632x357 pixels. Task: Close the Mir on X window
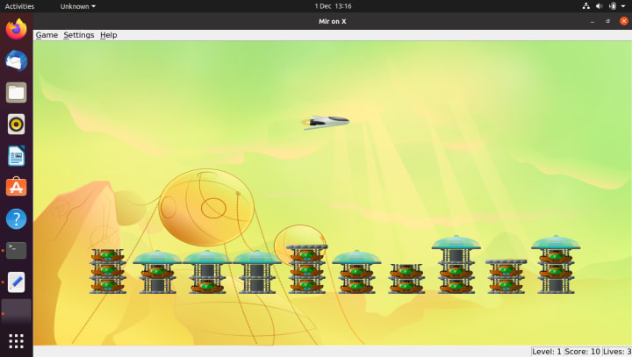[623, 21]
